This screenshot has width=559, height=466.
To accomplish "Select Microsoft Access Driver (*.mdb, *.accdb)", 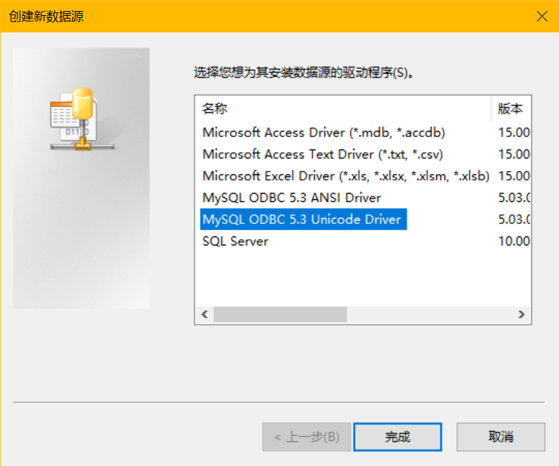I will click(324, 132).
